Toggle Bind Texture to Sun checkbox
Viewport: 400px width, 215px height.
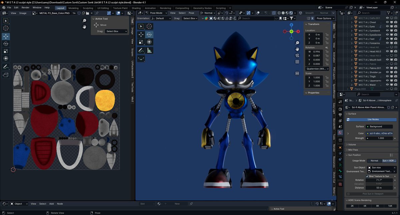pos(367,176)
